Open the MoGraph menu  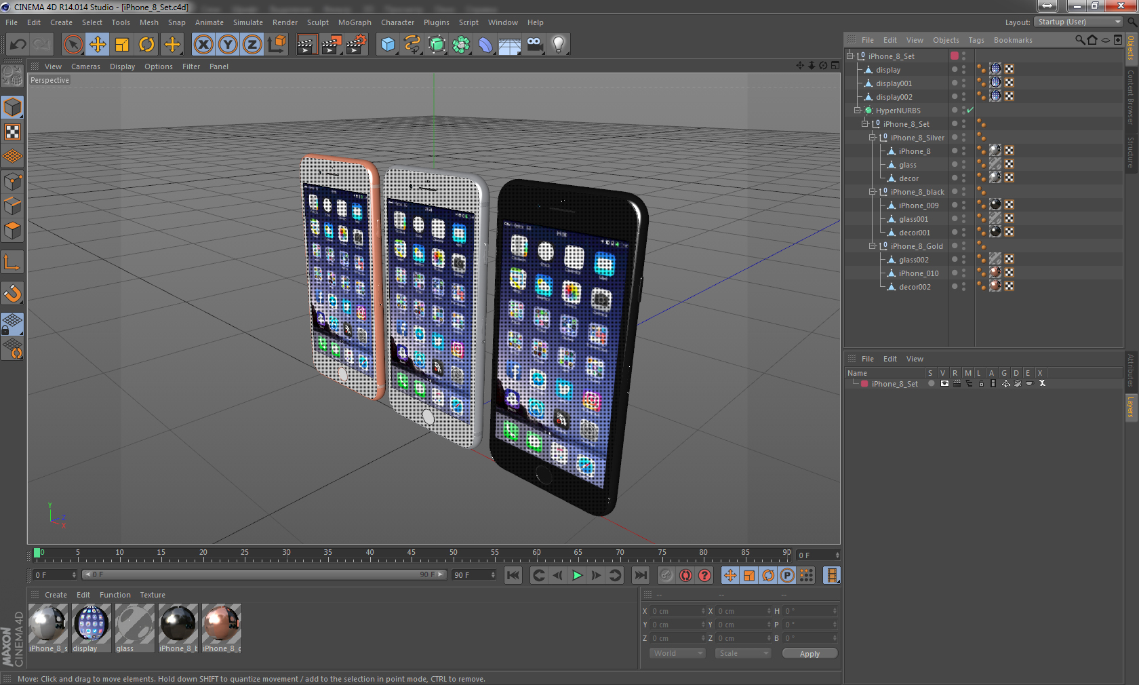(x=355, y=22)
